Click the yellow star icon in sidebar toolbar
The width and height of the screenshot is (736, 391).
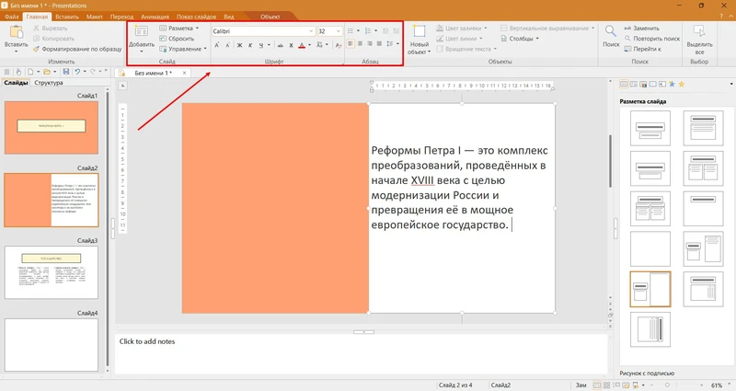[x=682, y=84]
